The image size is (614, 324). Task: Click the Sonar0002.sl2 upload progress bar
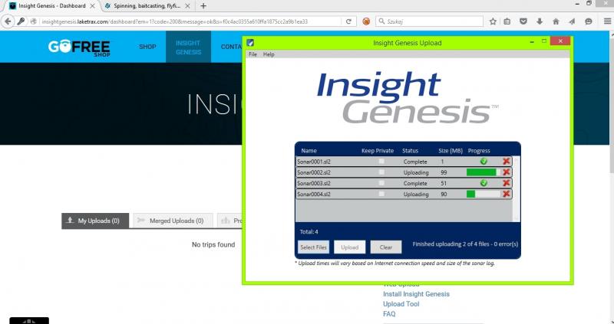(x=483, y=172)
